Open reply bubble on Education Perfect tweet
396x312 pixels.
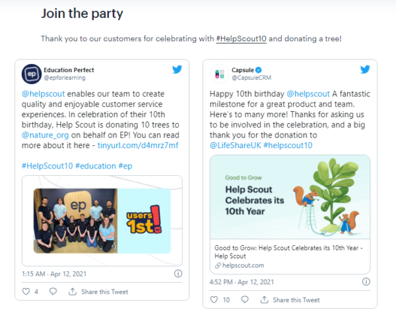[53, 292]
